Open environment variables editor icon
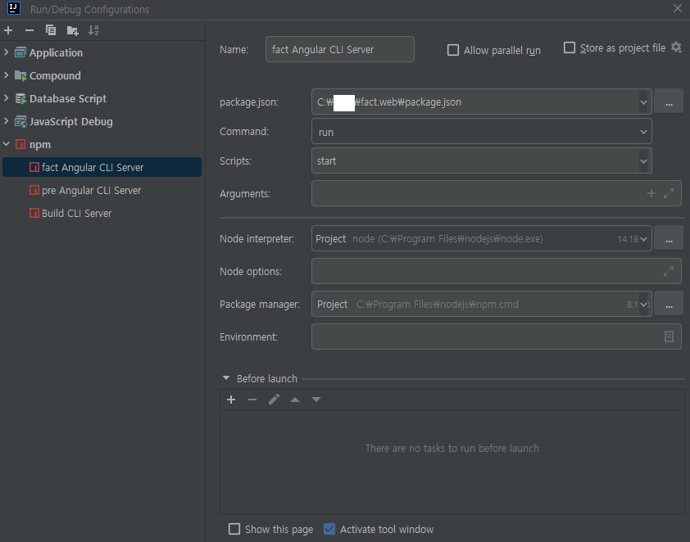Image resolution: width=690 pixels, height=542 pixels. pyautogui.click(x=669, y=336)
